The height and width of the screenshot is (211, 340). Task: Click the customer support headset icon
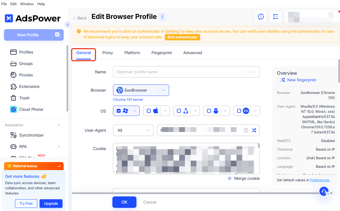click(x=324, y=191)
